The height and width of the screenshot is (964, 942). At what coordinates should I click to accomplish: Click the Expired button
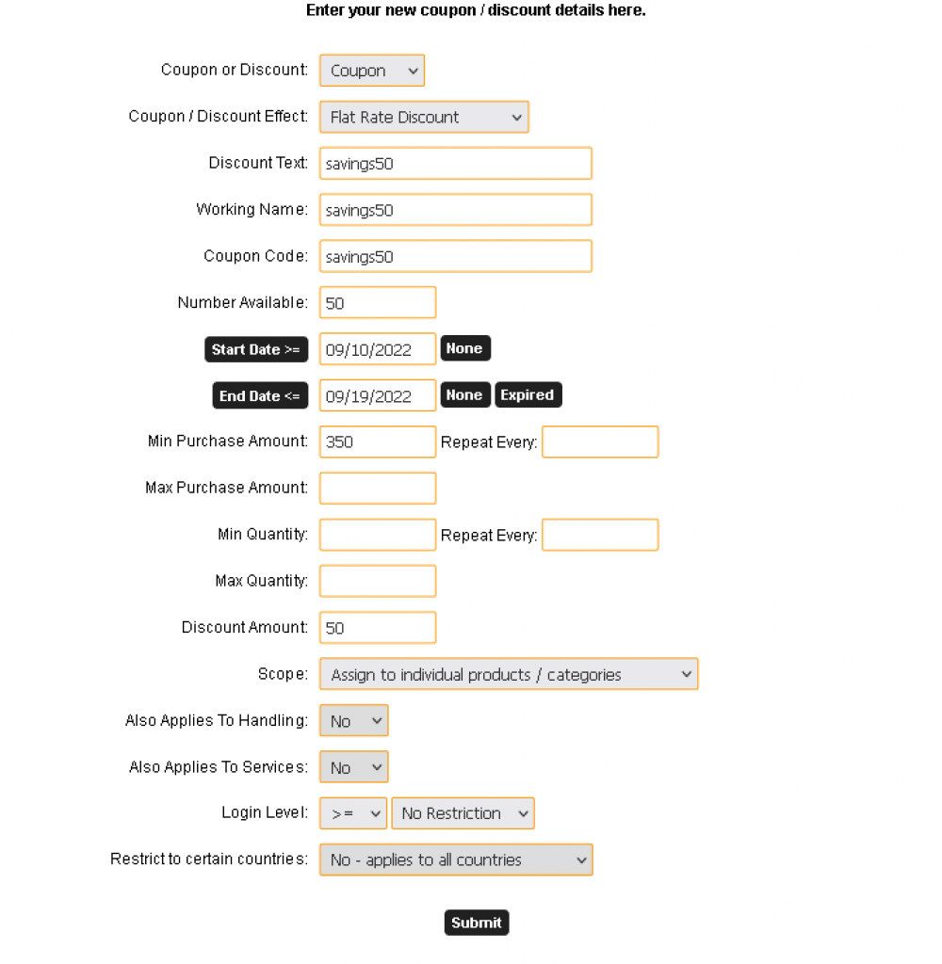pyautogui.click(x=528, y=395)
